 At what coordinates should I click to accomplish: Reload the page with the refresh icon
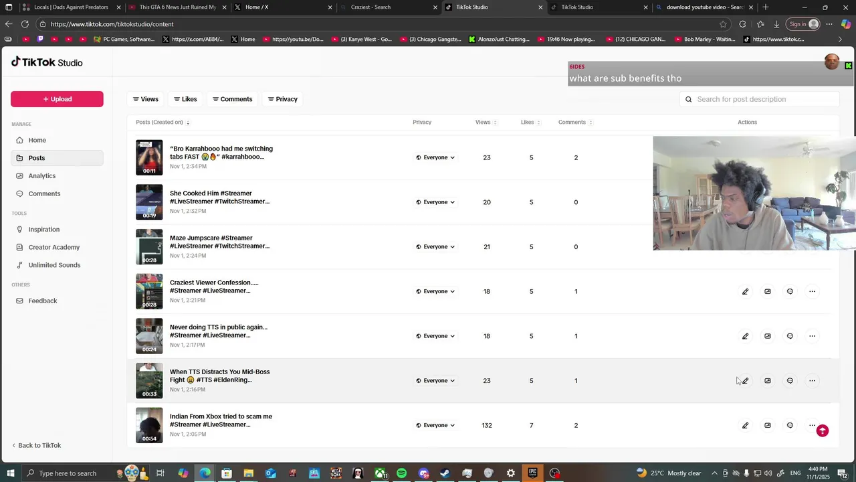coord(25,24)
